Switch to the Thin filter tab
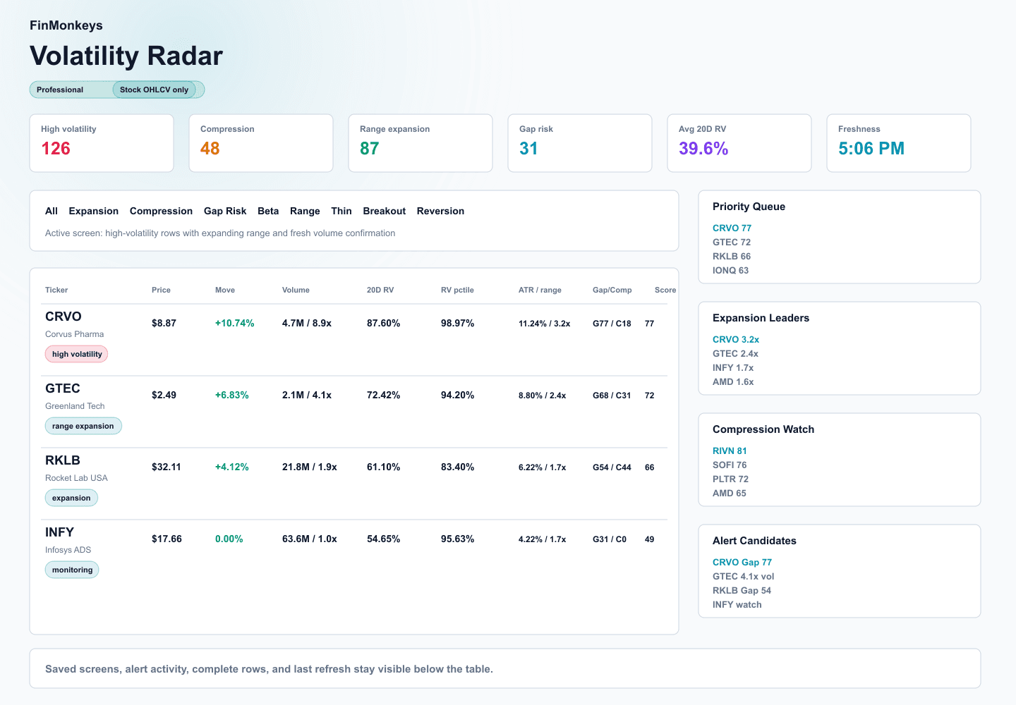This screenshot has height=705, width=1016. point(341,211)
